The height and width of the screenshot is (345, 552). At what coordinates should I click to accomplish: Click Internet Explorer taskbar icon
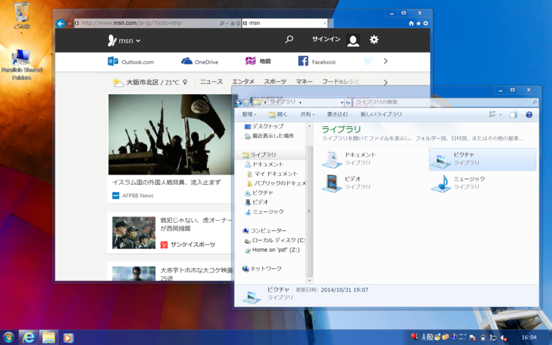tap(28, 337)
